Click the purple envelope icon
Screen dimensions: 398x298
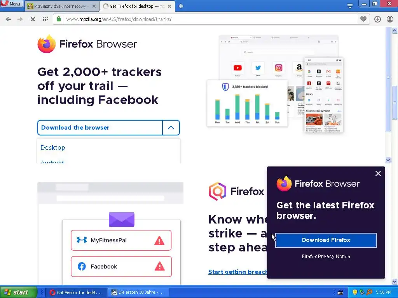click(x=122, y=220)
